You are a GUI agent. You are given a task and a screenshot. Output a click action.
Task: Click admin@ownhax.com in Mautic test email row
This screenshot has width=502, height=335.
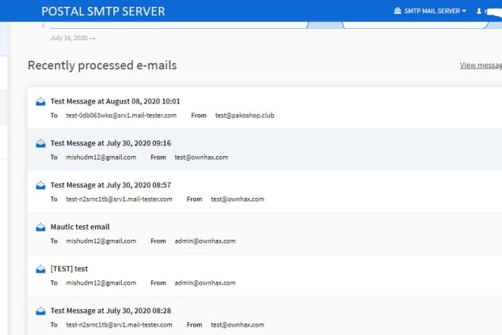click(x=205, y=241)
